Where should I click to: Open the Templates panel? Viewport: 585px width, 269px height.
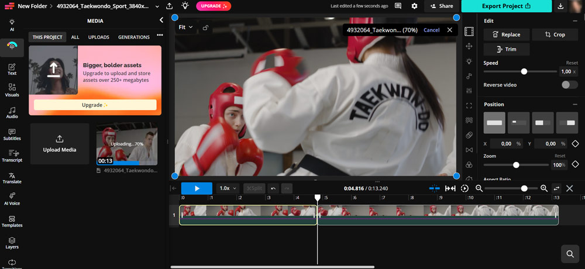[12, 221]
